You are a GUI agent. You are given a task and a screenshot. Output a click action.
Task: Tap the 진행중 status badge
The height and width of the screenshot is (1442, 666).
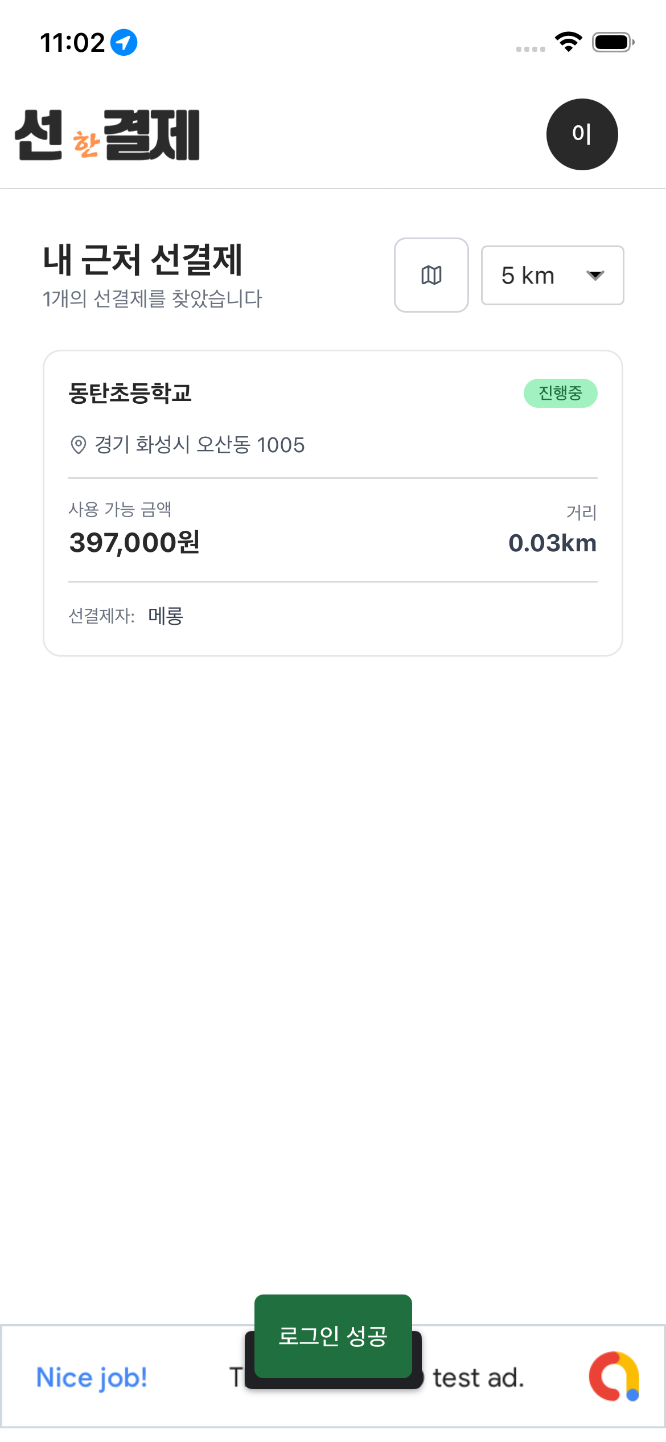point(560,393)
